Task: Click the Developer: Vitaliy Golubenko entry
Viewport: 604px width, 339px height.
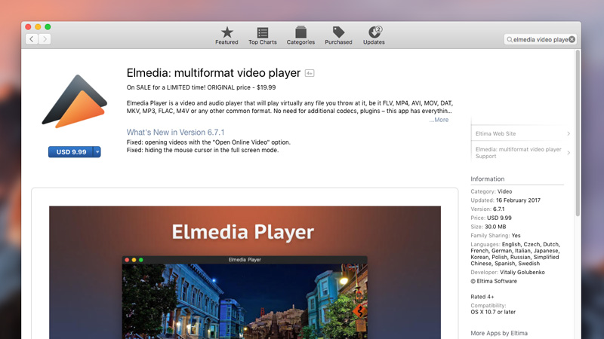Action: [x=507, y=272]
